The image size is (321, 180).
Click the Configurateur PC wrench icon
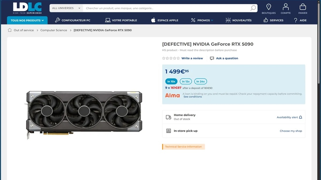point(57,20)
